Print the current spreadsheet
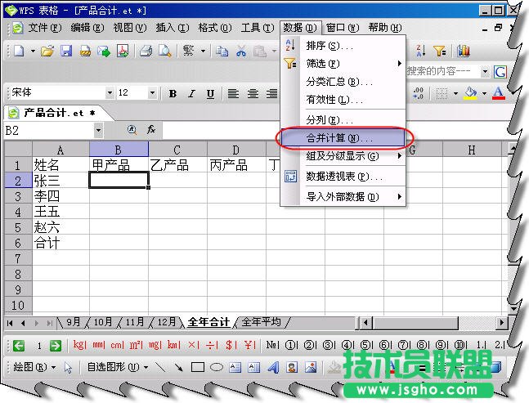Screen dimensions: 529x403 pos(146,51)
